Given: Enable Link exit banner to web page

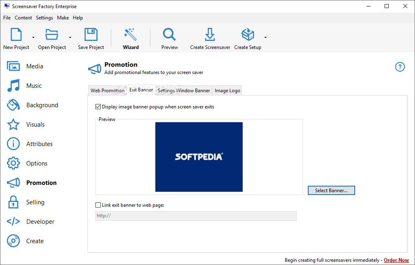Looking at the screenshot, I should pyautogui.click(x=98, y=205).
